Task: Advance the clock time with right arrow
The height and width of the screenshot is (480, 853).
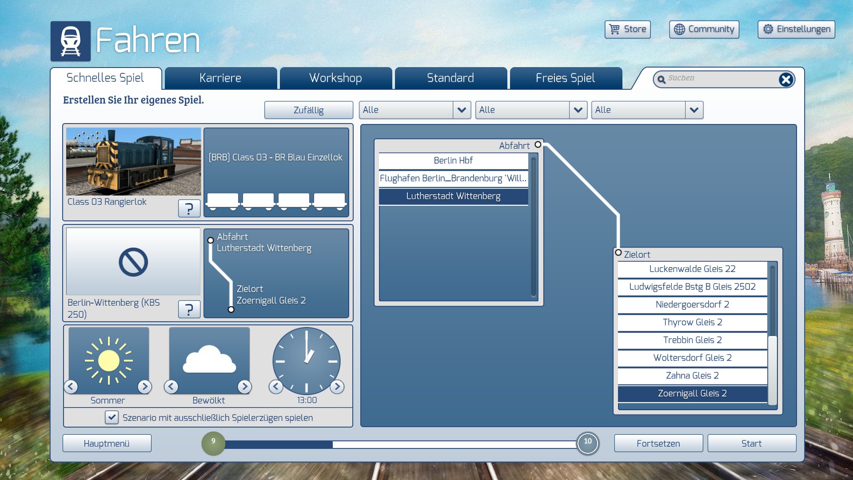Action: (337, 387)
